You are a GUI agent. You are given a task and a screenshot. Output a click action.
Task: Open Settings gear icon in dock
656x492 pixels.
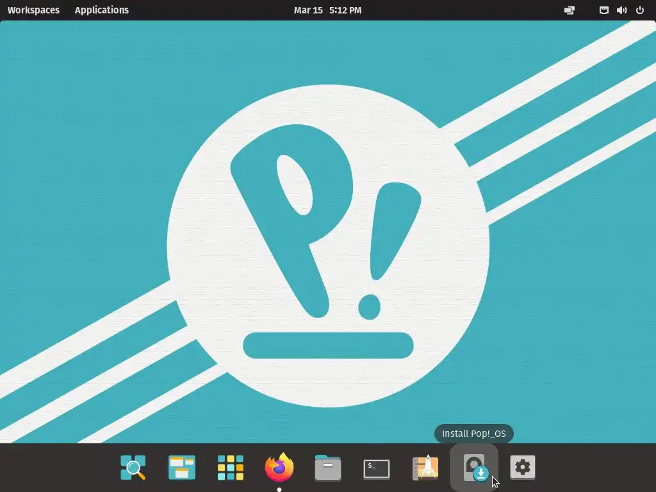click(523, 467)
